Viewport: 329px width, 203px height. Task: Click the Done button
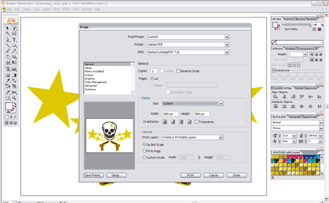tap(236, 175)
